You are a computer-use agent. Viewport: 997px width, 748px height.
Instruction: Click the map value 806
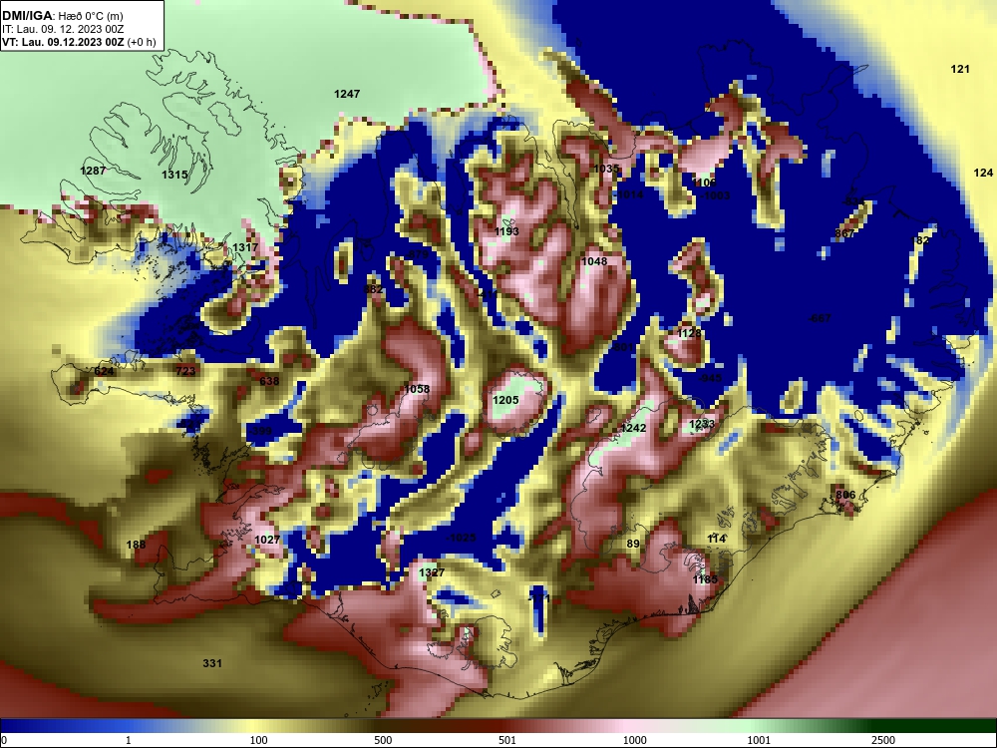pyautogui.click(x=845, y=495)
